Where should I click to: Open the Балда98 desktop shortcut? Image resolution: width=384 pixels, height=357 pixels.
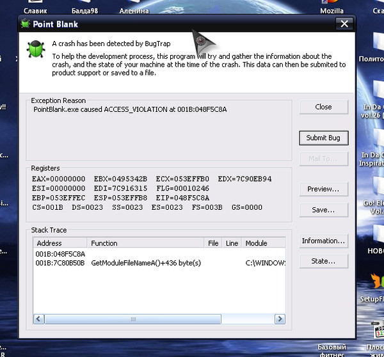pyautogui.click(x=84, y=7)
